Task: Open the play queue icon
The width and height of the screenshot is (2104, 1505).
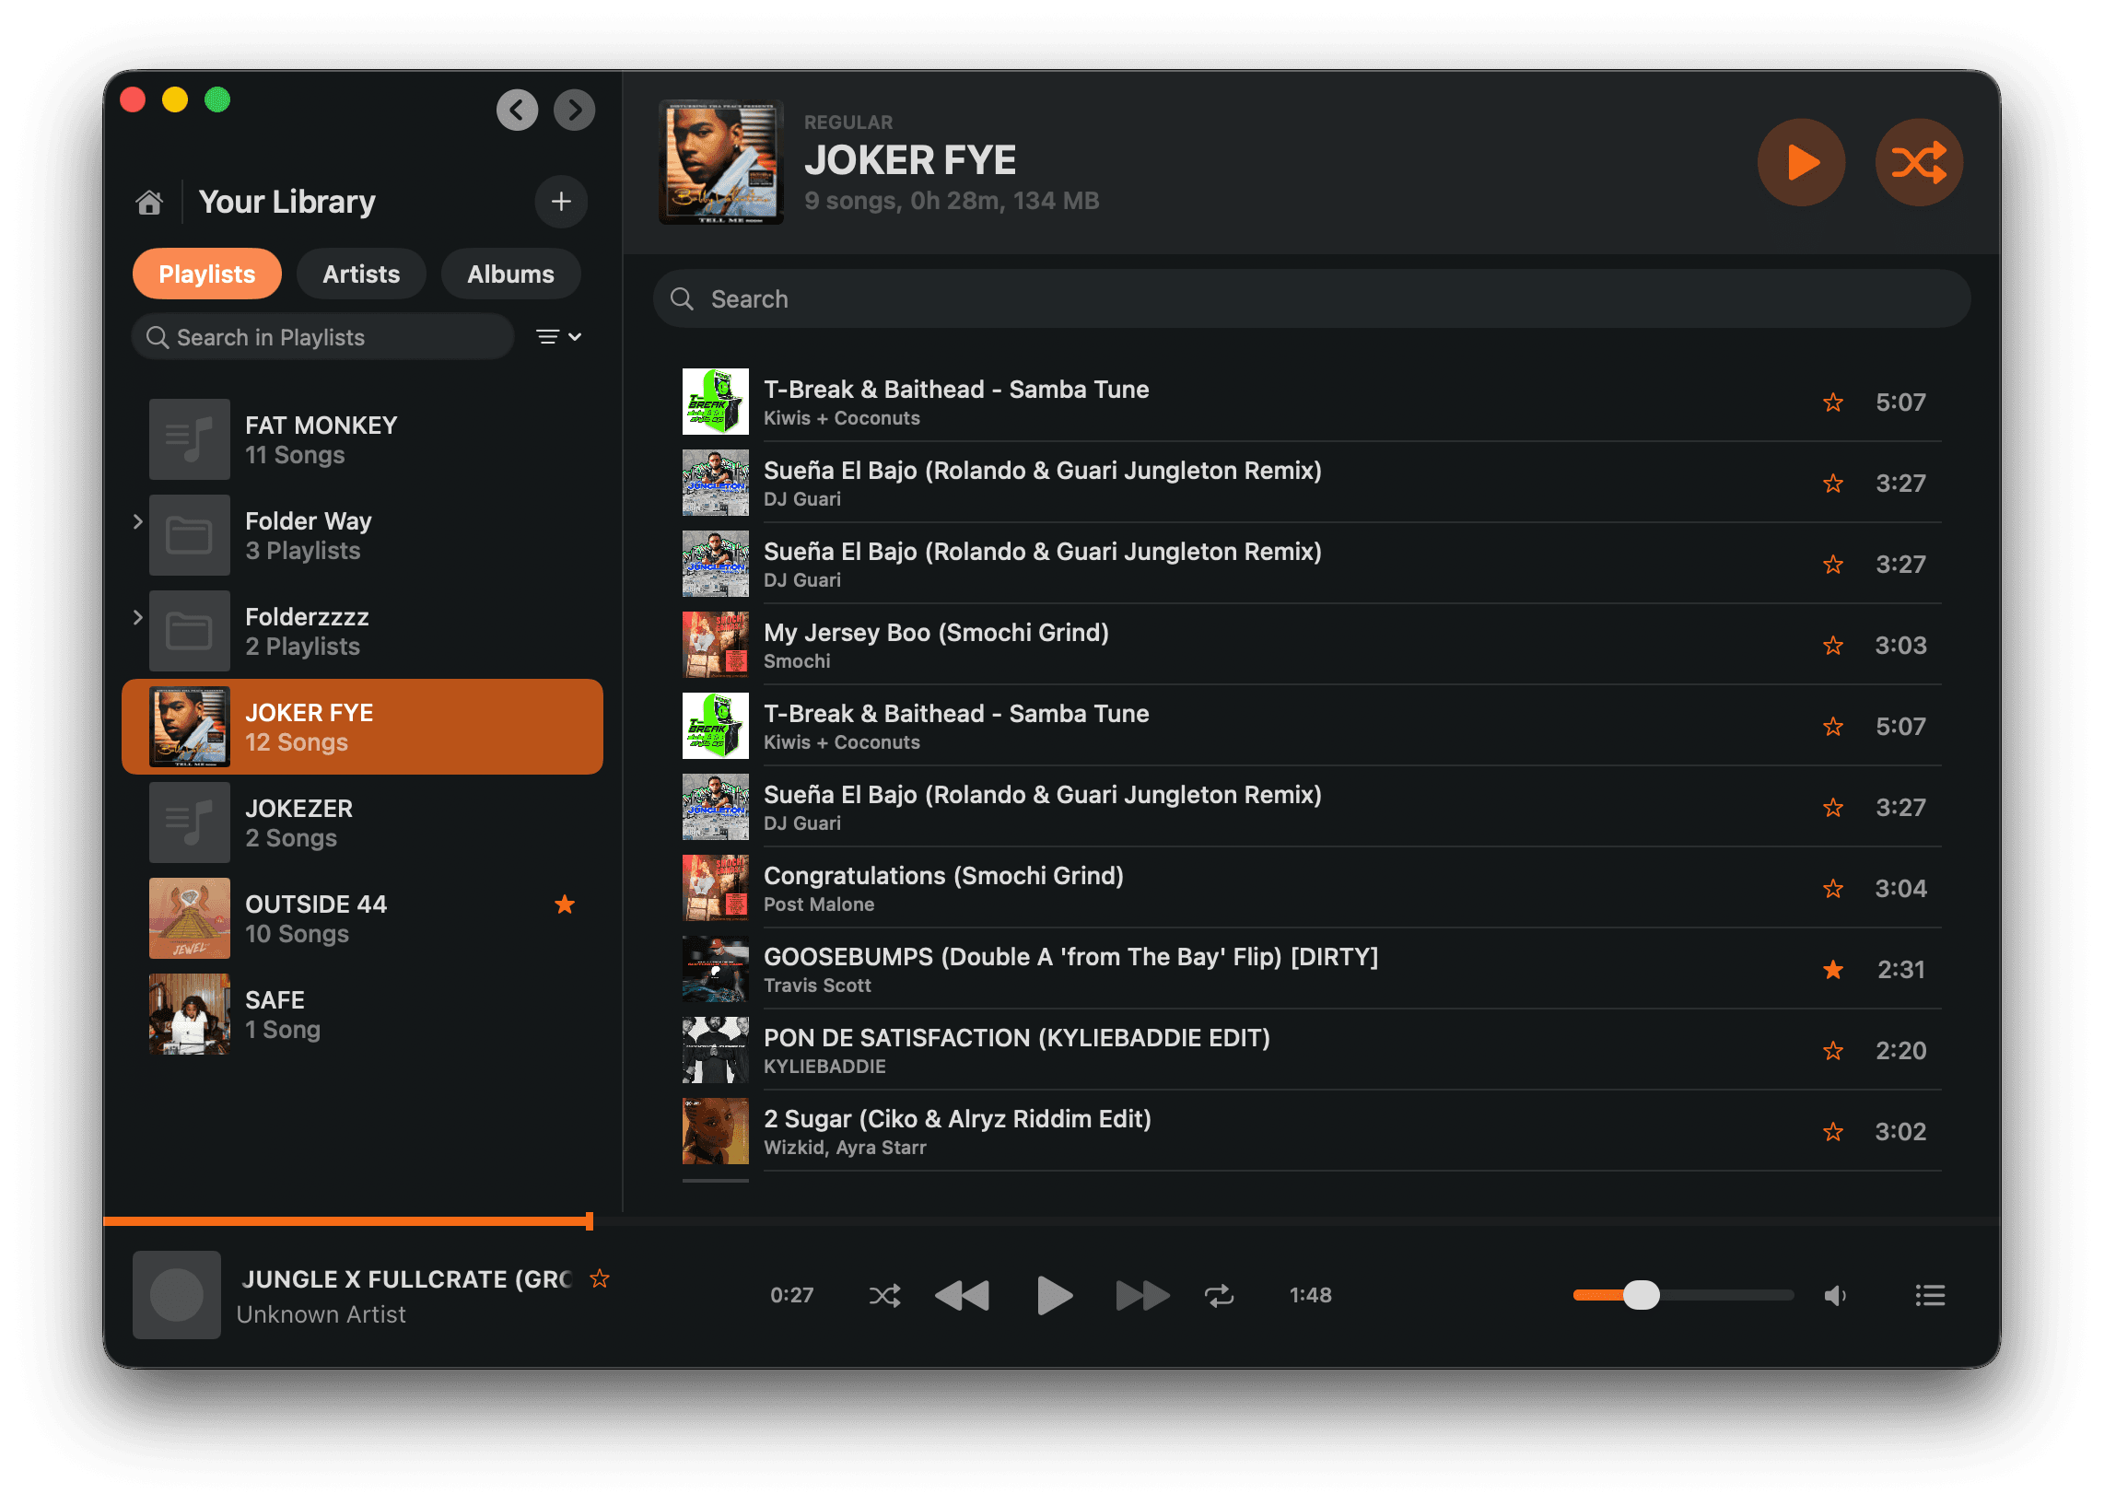Action: (x=1930, y=1296)
